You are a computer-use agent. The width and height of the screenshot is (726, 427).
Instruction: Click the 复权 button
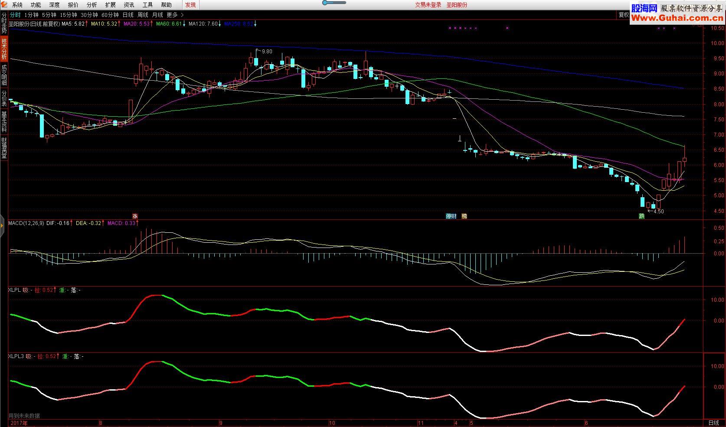pyautogui.click(x=624, y=15)
